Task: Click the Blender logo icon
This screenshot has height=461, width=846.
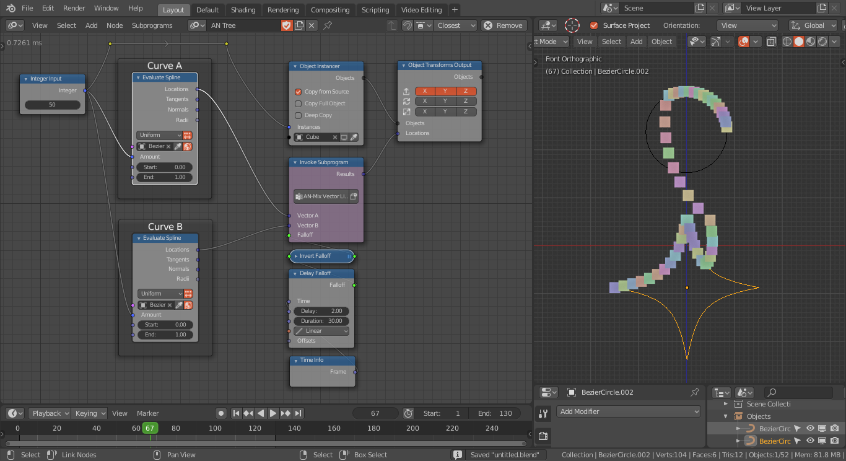Action: click(10, 9)
